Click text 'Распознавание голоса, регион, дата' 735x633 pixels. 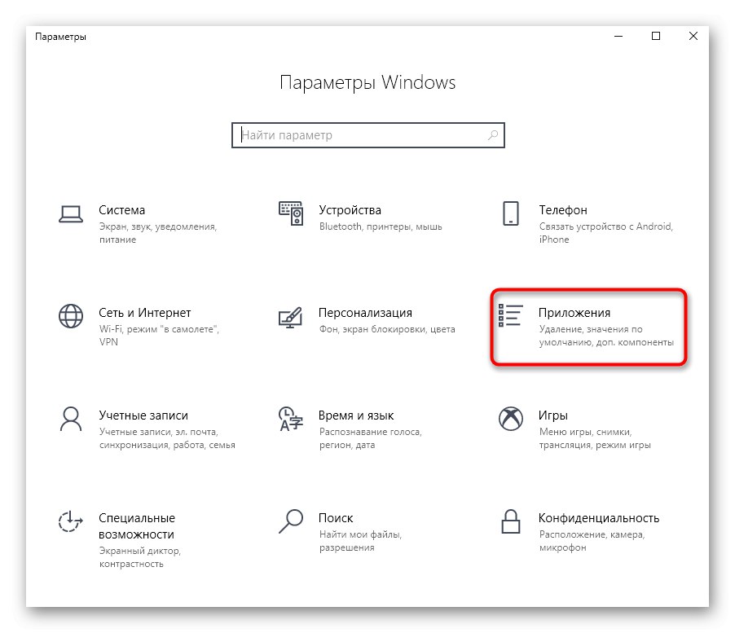pyautogui.click(x=370, y=438)
